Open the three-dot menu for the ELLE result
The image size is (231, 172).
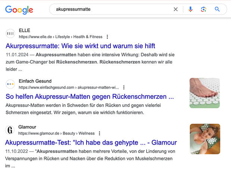(x=107, y=37)
